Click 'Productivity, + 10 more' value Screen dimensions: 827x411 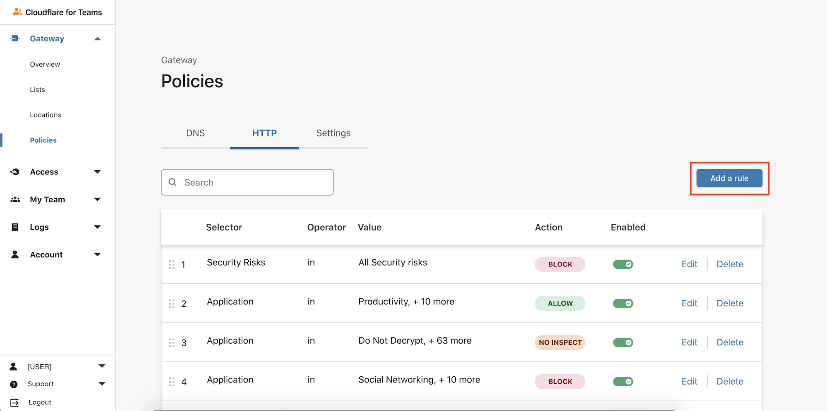pos(406,302)
